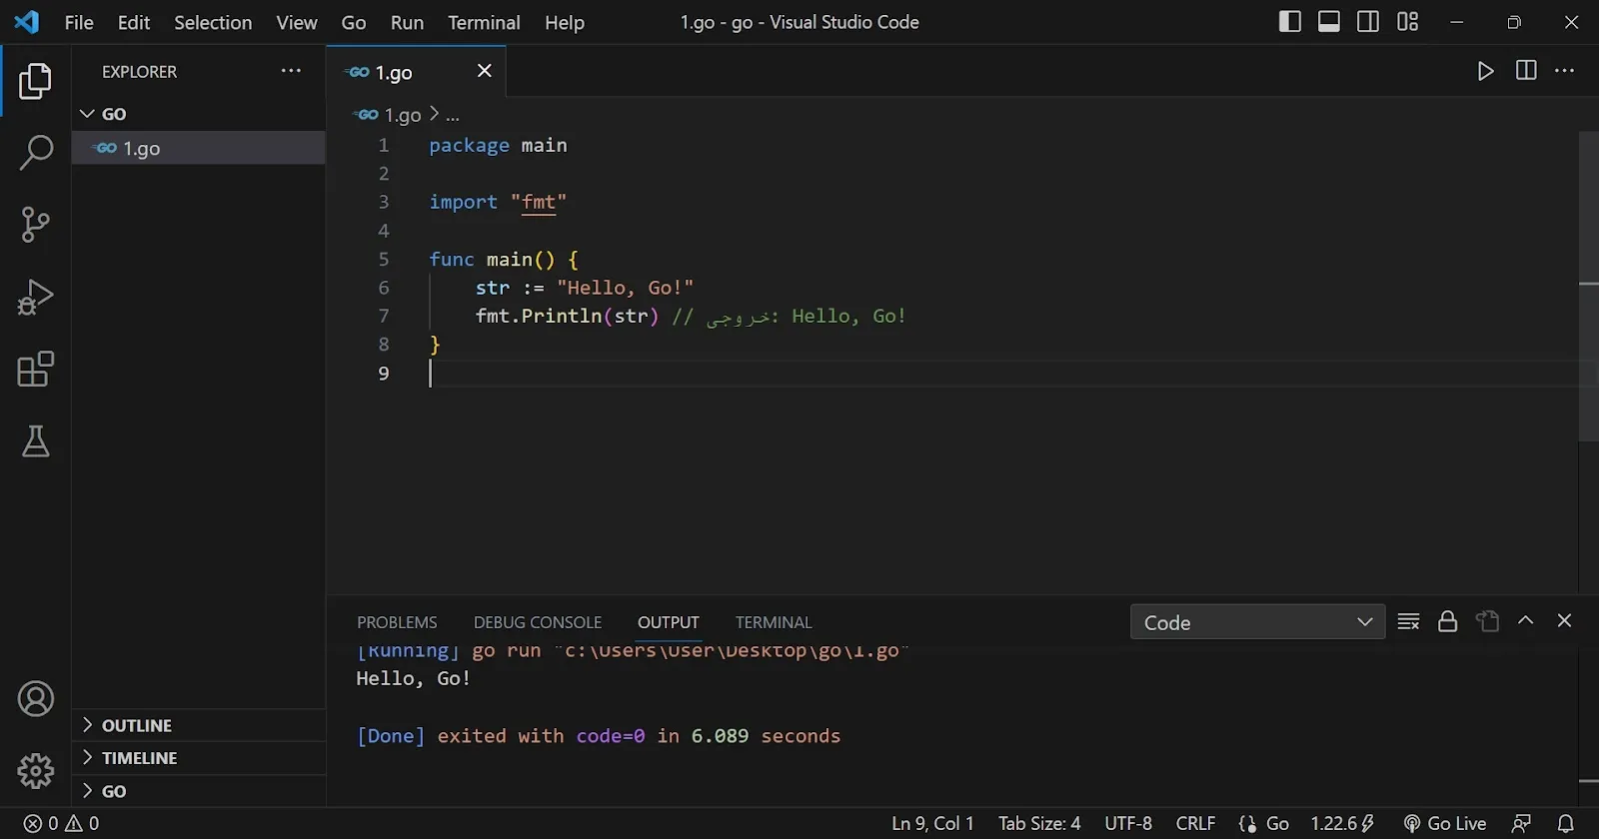Switch to the DEBUG CONSOLE tab
Image resolution: width=1599 pixels, height=839 pixels.
538,621
